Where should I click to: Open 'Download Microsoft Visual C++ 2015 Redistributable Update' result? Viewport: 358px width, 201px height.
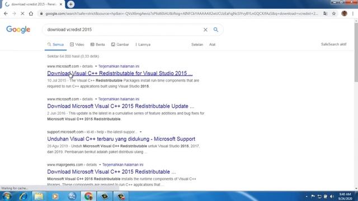(121, 106)
